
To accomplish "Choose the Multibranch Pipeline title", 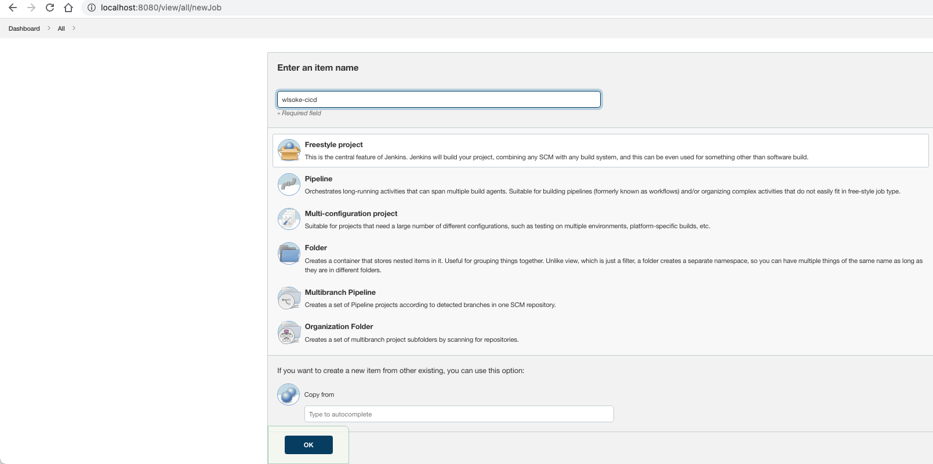I will 340,293.
